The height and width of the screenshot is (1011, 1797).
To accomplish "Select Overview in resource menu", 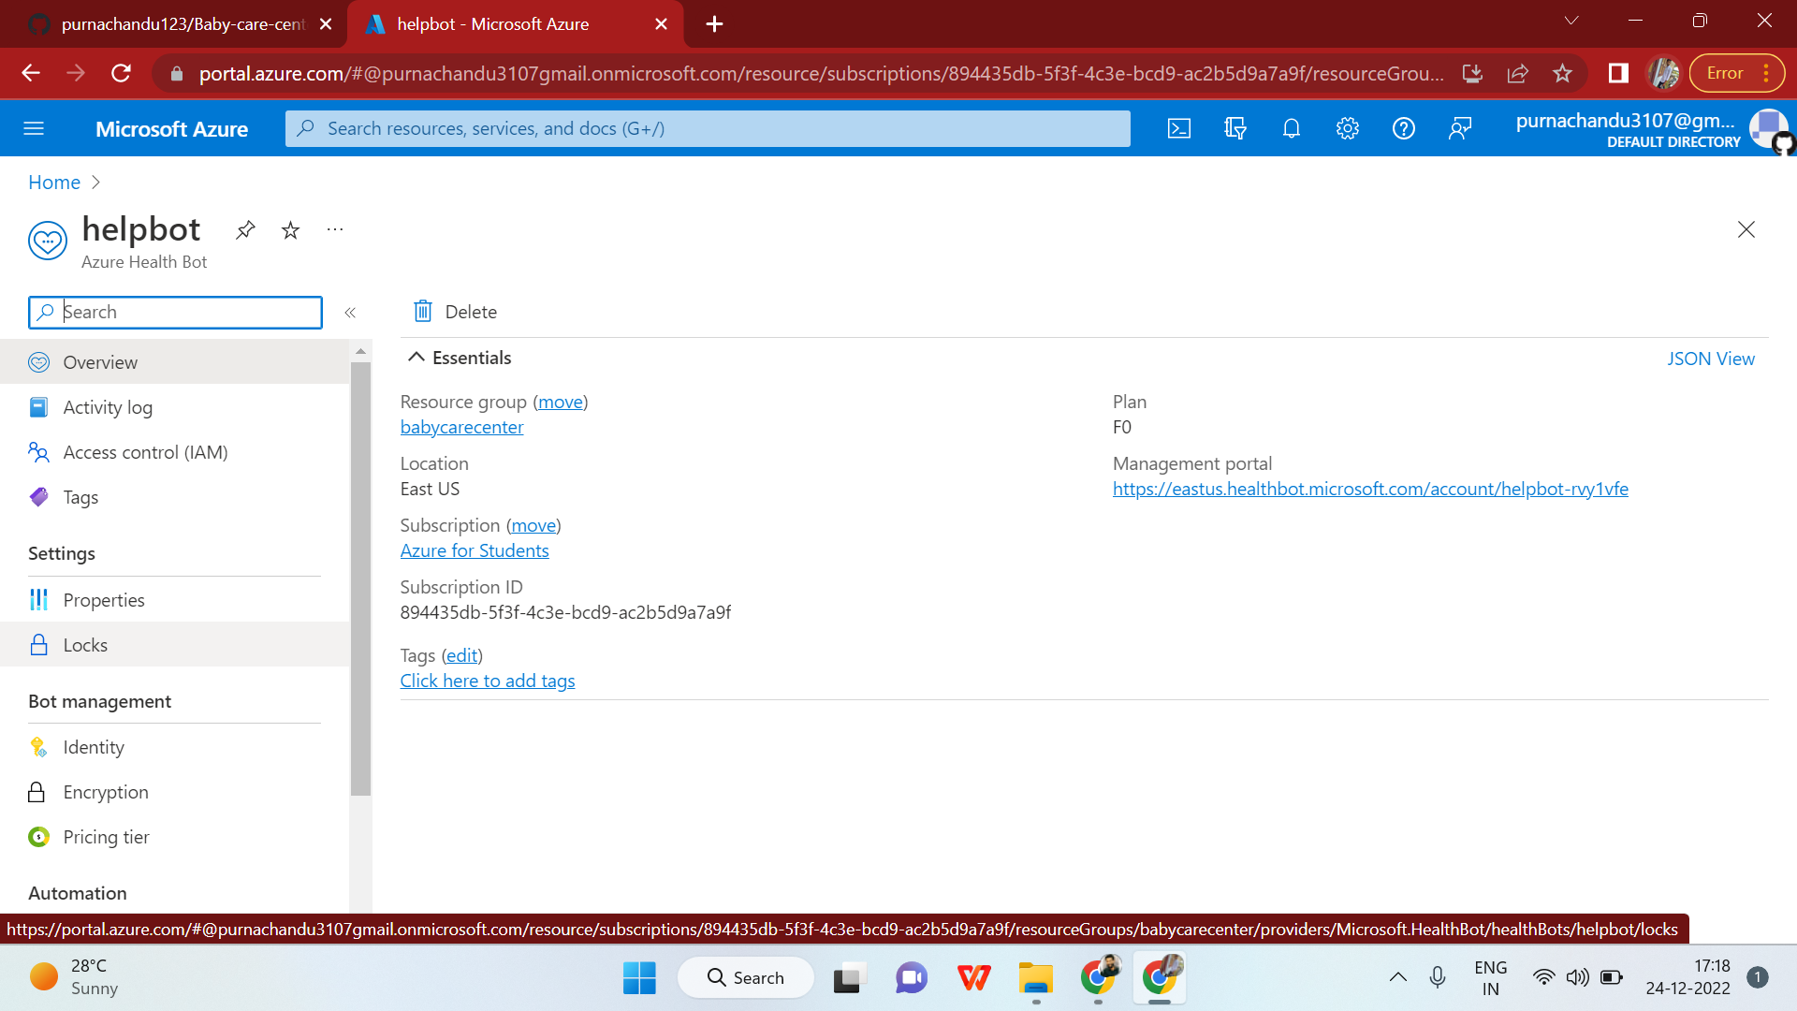I will (175, 362).
